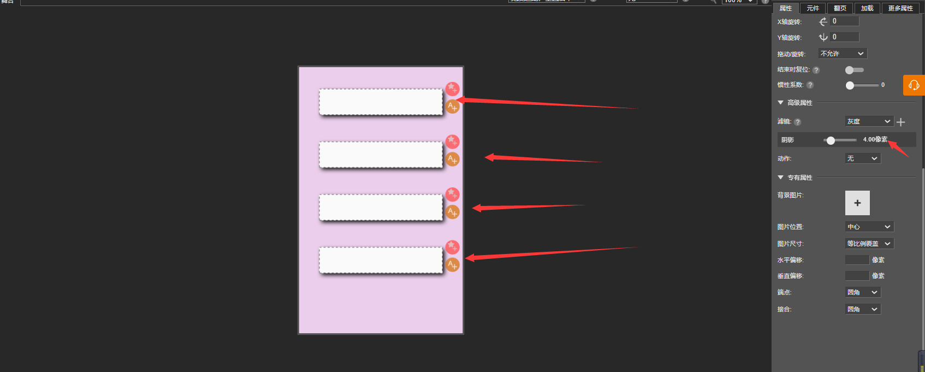
Task: Open the 图片尺寸 dropdown showing 等比例覆盖
Action: click(x=869, y=244)
